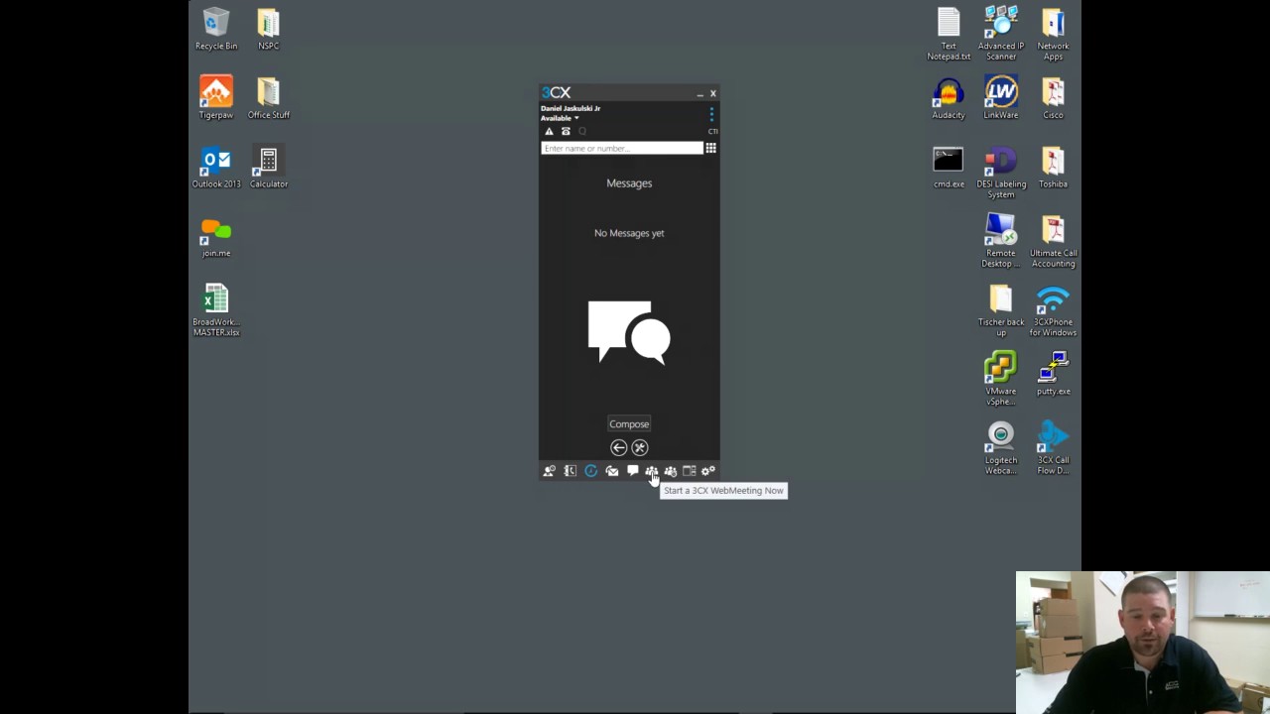This screenshot has width=1270, height=714.
Task: Select the Advanced IP Scanner shortcut
Action: (x=1001, y=34)
